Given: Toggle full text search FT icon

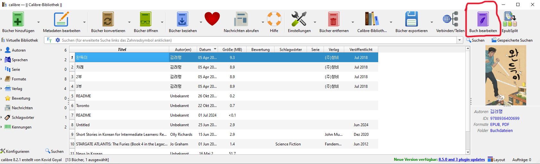Looking at the screenshot, I should [49, 40].
